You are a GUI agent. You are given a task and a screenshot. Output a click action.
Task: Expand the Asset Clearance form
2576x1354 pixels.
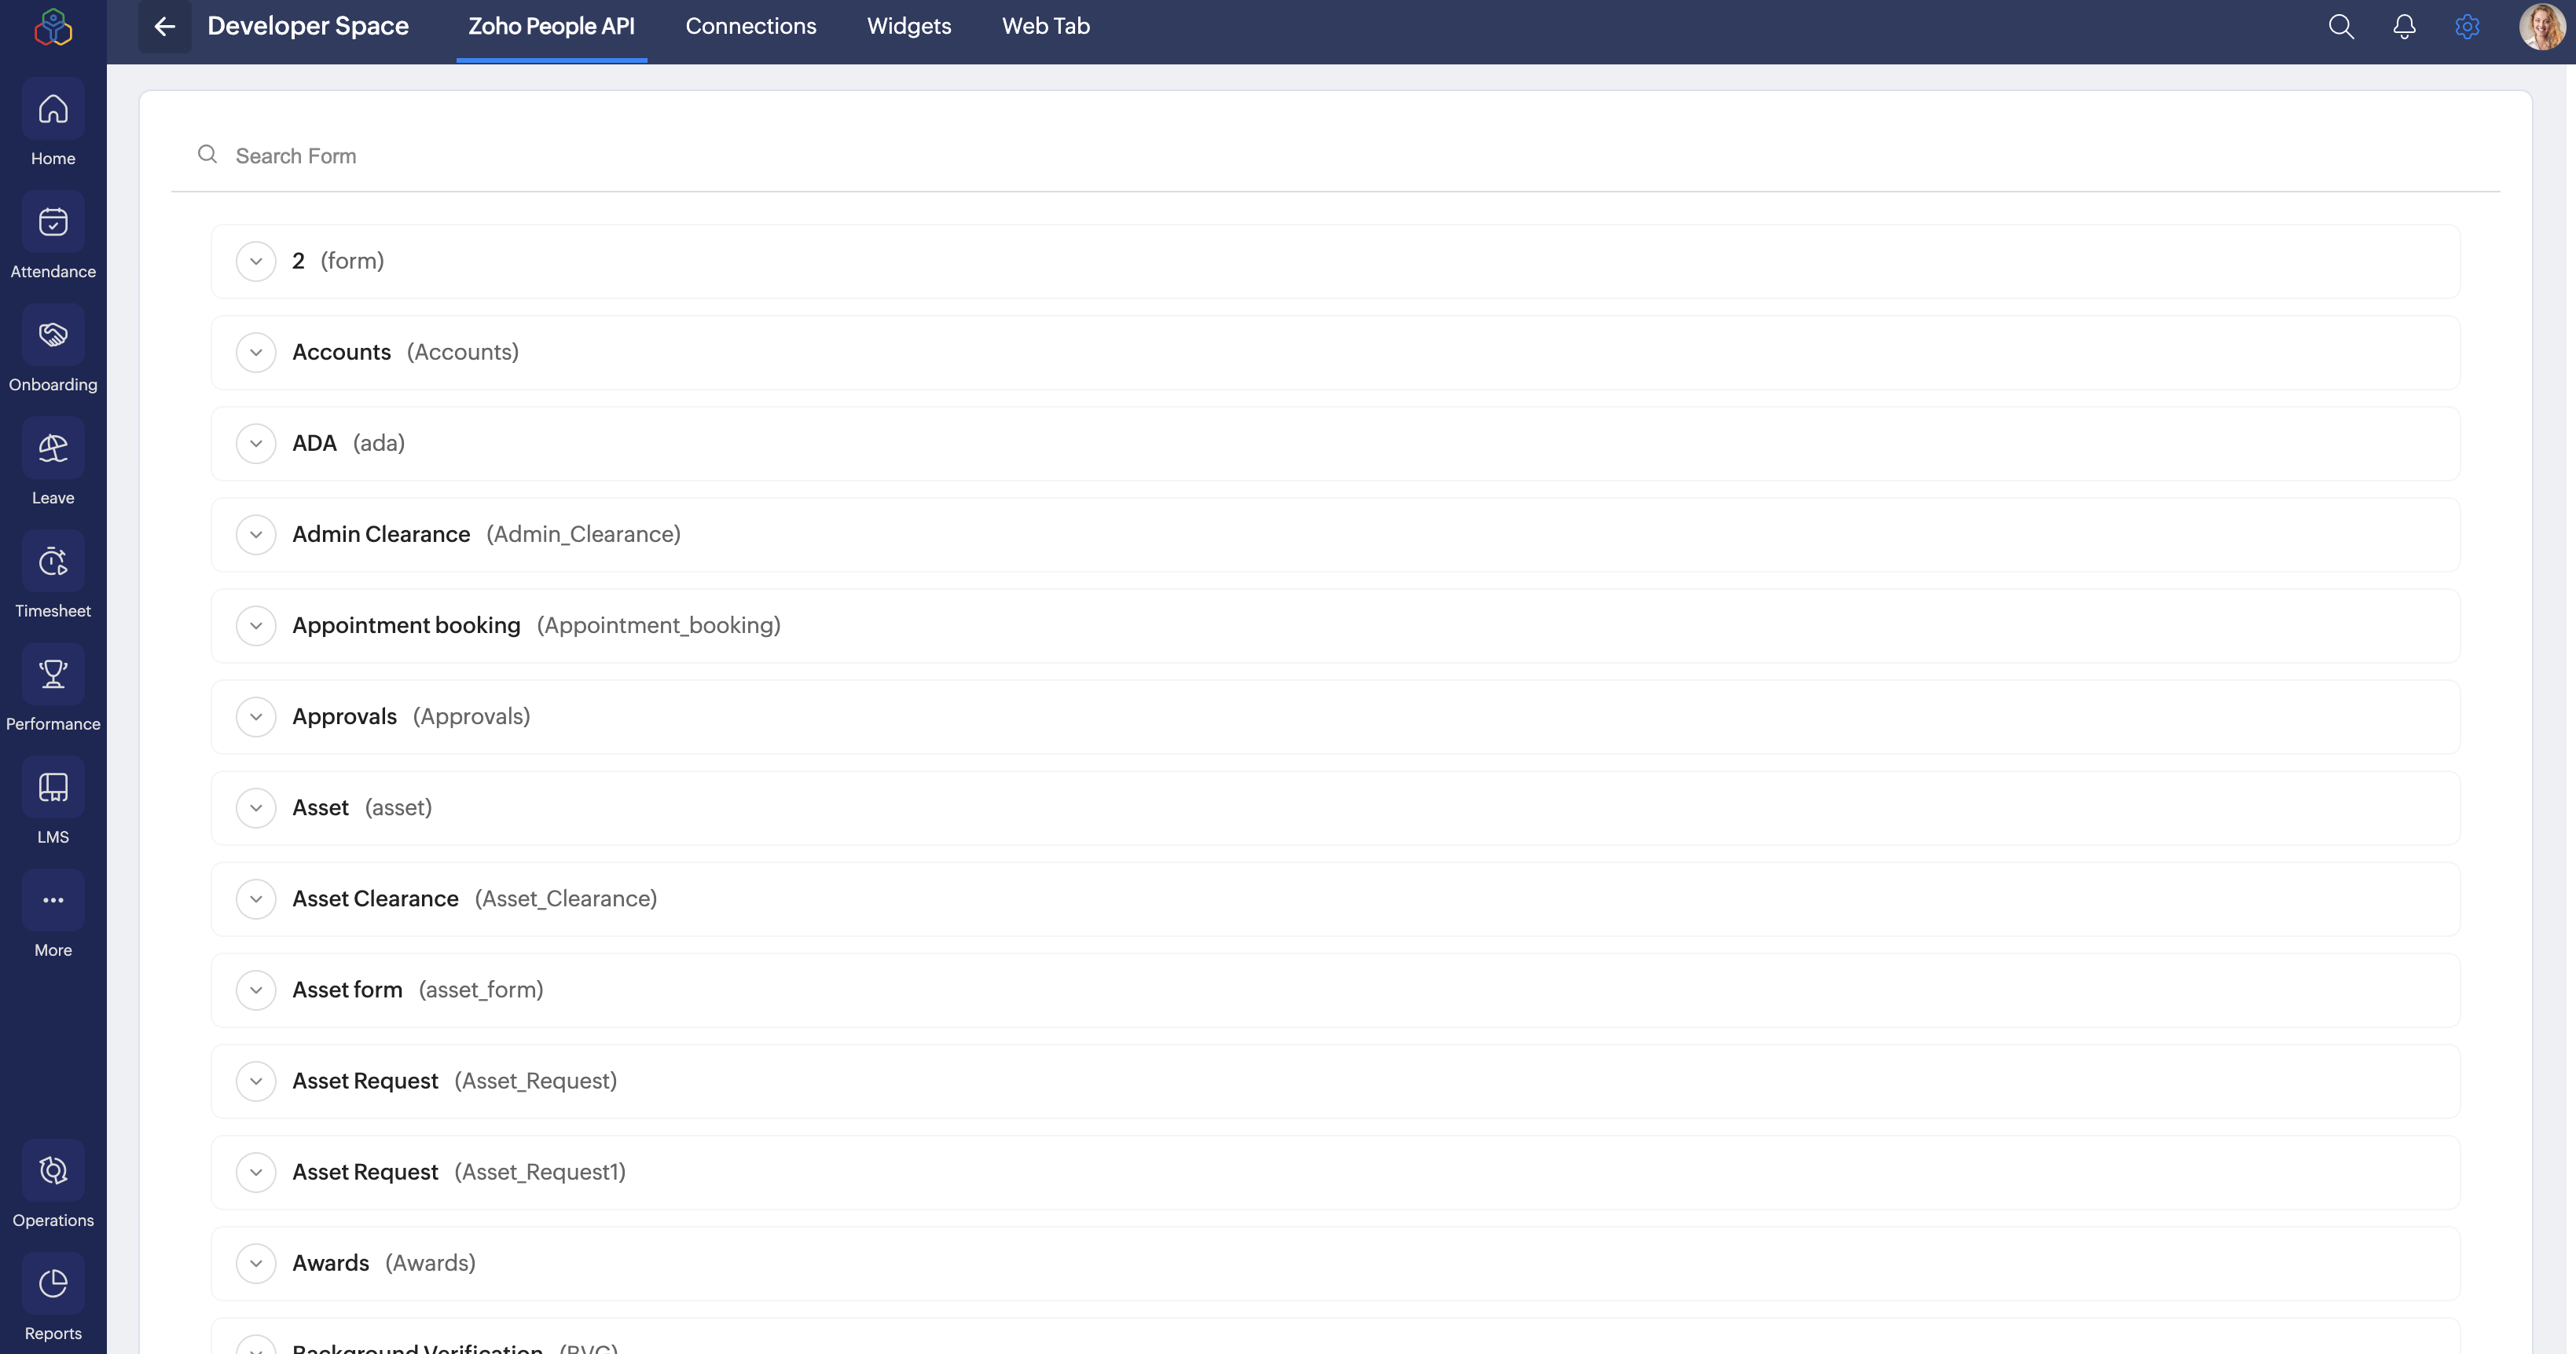pyautogui.click(x=256, y=899)
